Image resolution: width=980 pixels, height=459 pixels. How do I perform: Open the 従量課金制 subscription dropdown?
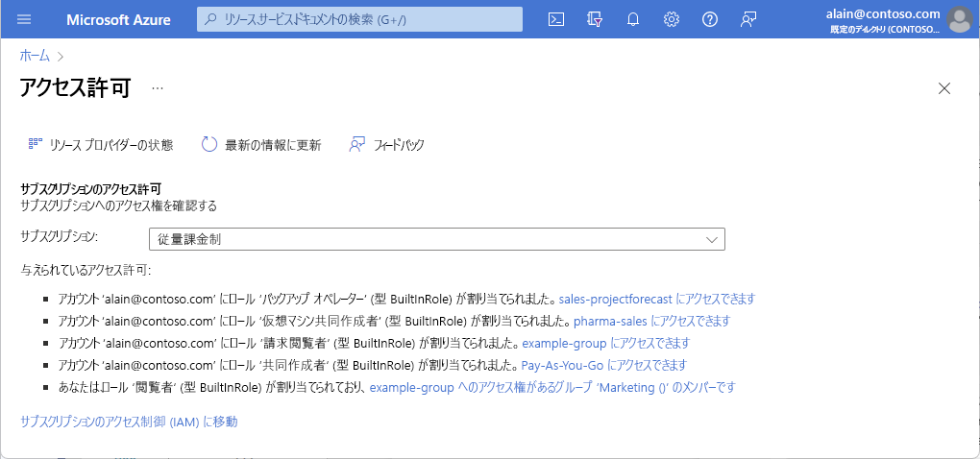click(x=437, y=239)
